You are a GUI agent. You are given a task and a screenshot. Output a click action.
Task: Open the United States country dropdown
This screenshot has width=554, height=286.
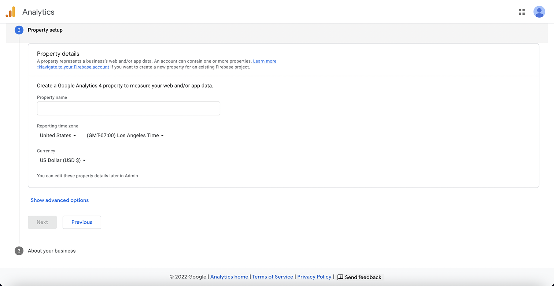pyautogui.click(x=58, y=135)
